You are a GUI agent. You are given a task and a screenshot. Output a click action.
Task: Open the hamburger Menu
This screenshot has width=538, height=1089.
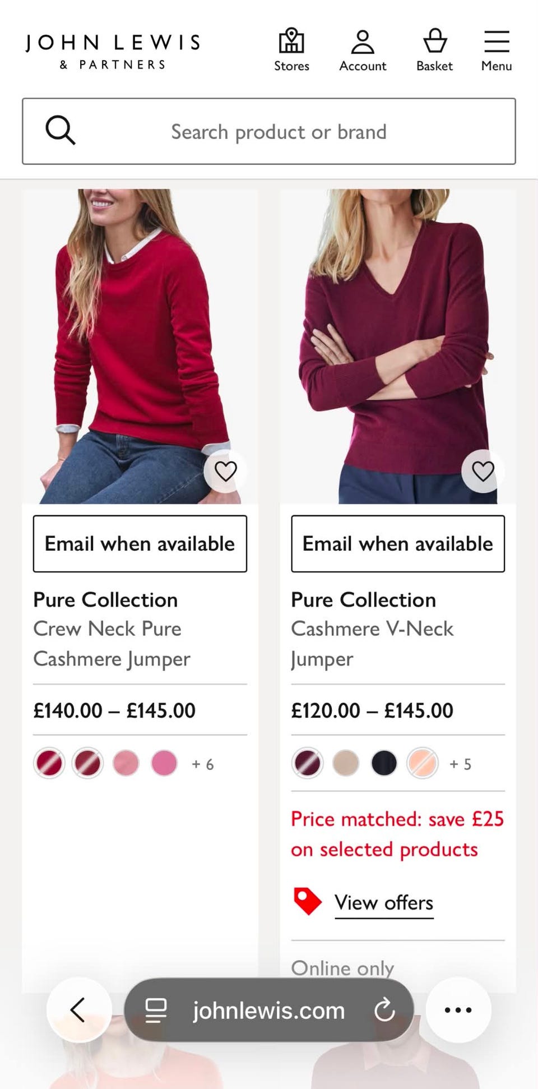pyautogui.click(x=497, y=50)
